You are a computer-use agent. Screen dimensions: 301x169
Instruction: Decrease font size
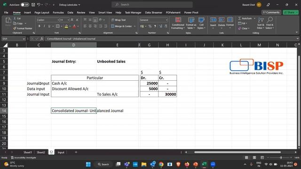point(77,20)
